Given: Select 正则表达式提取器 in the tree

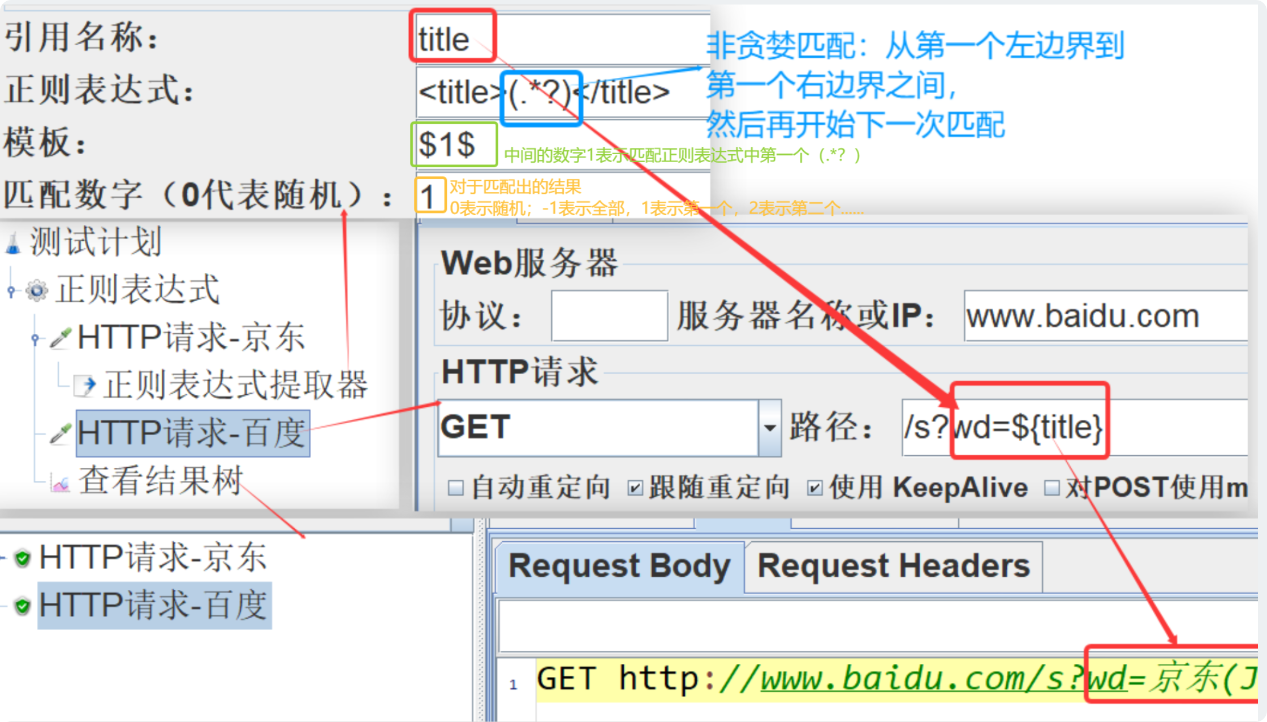Looking at the screenshot, I should [x=235, y=385].
